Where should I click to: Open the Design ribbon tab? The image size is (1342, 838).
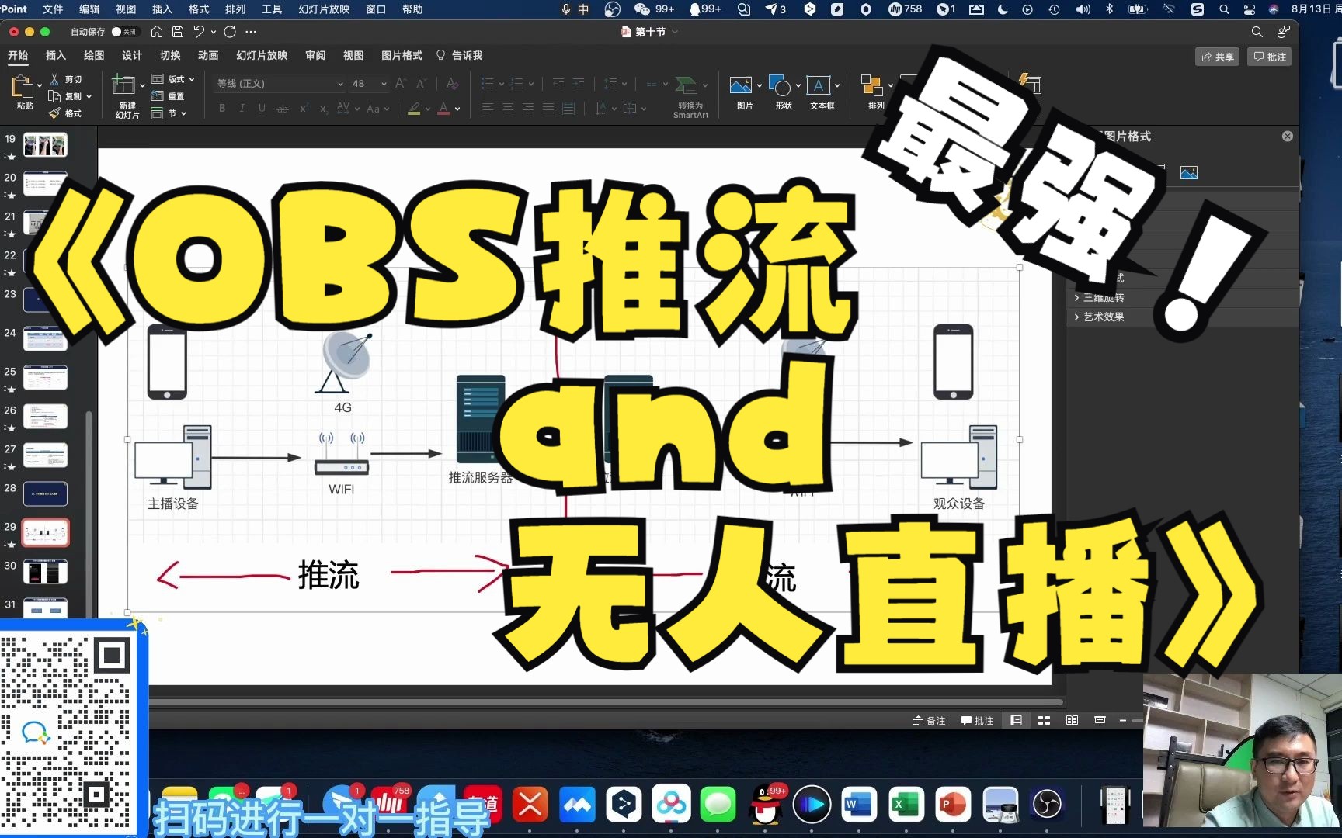132,55
